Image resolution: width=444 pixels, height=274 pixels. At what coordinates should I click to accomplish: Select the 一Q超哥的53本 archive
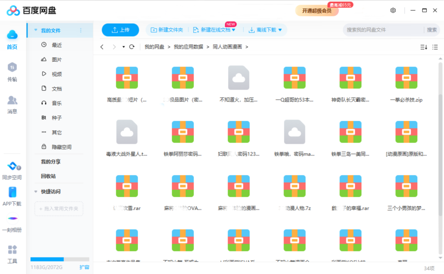[x=294, y=84]
